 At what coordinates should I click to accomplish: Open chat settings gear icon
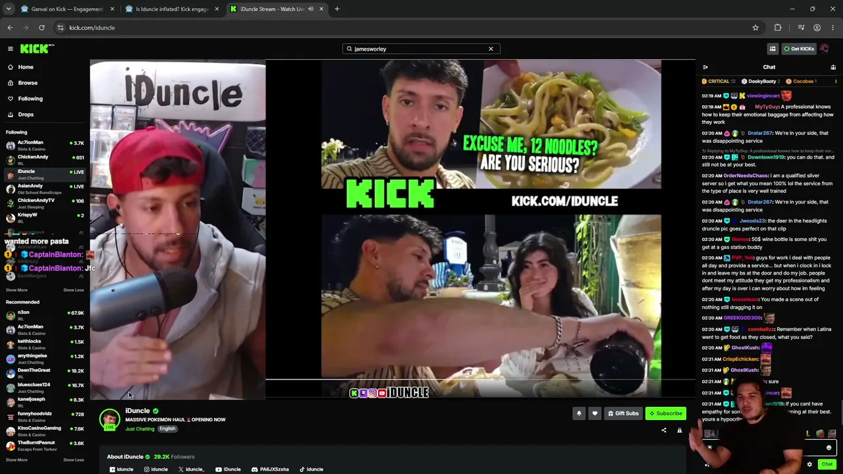point(809,464)
